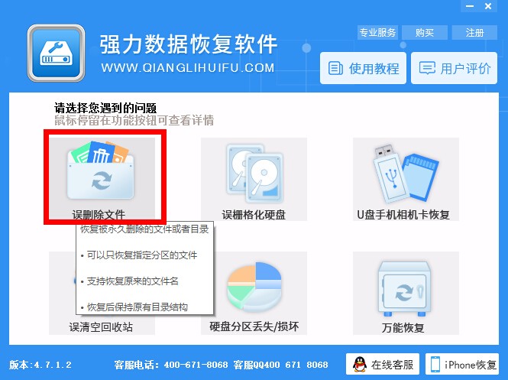The width and height of the screenshot is (508, 380).
Task: Click the phone icon in iPhone恢复
Action: coord(435,365)
